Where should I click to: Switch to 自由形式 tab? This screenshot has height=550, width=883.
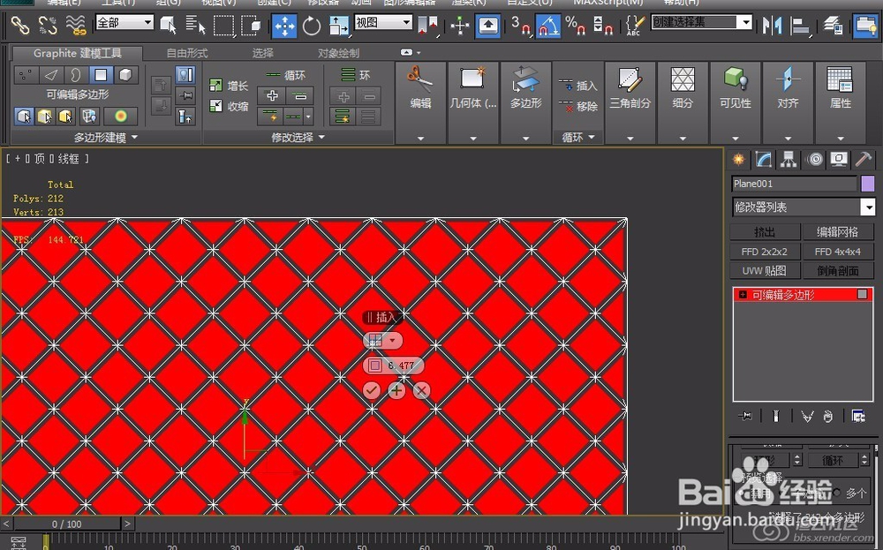(x=187, y=54)
